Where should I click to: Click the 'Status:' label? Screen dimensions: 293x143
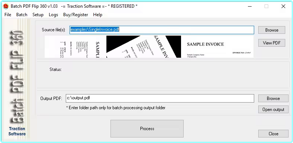(x=55, y=69)
